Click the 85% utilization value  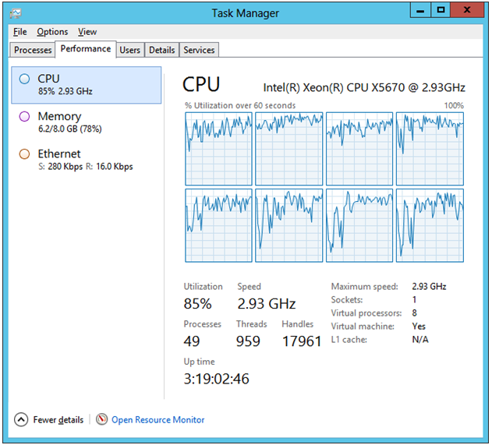click(198, 304)
